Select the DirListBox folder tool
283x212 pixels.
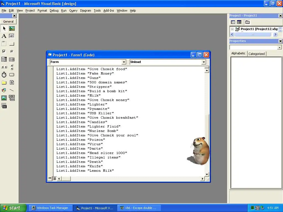[x=4, y=83]
